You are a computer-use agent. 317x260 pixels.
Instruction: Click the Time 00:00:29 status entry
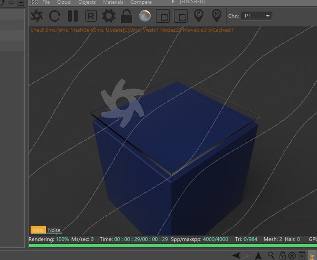pos(134,239)
